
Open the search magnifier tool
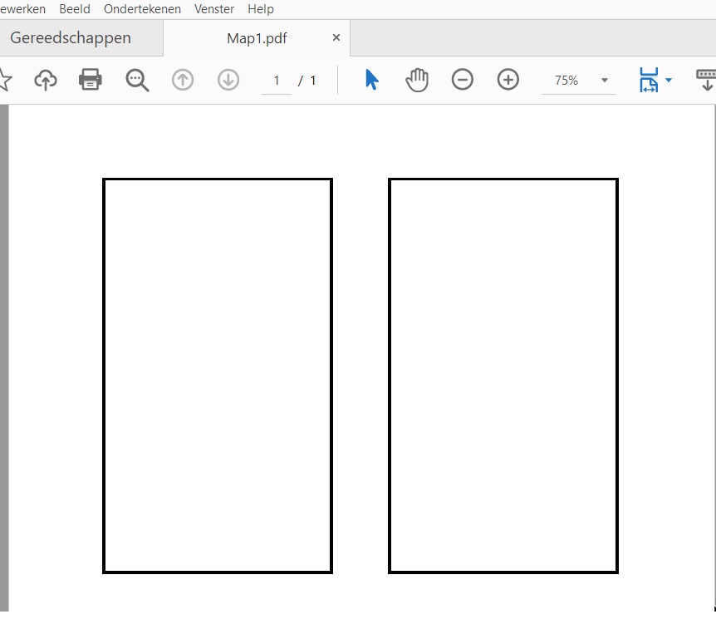(137, 80)
